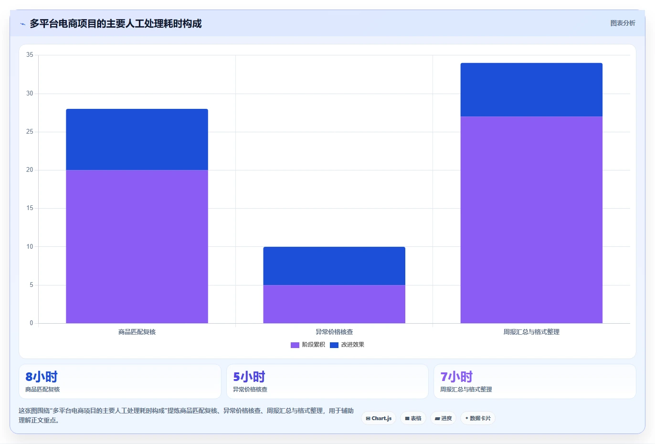Screen dimensions: 655x444
Task: Open the 5小时 异常价格核查 data card
Action: coord(327,381)
